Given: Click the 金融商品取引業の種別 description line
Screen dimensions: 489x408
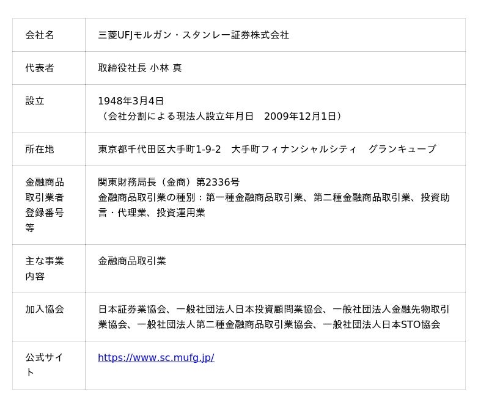Looking at the screenshot, I should point(273,198).
